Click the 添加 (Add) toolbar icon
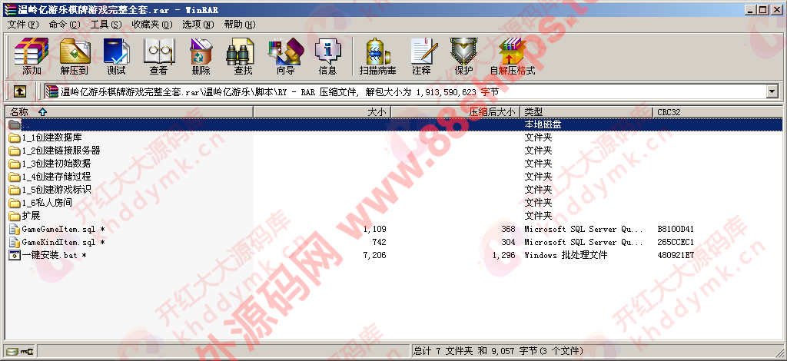 tap(32, 57)
